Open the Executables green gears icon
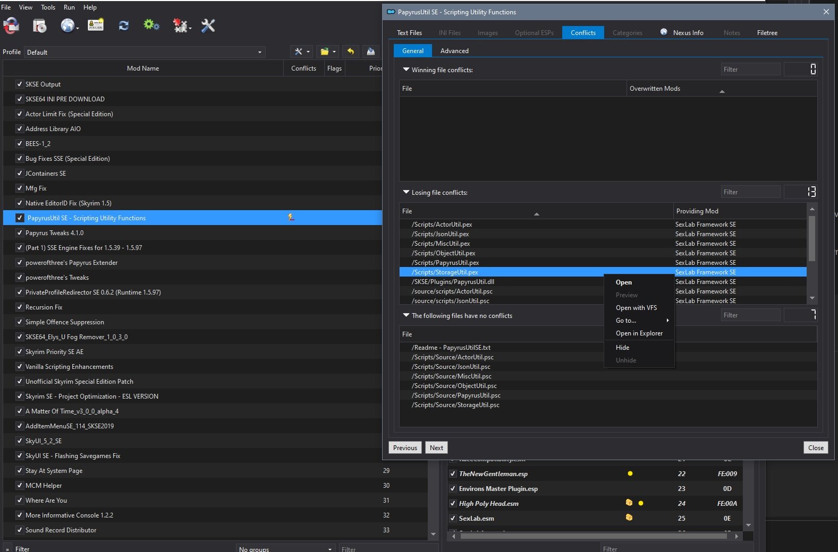The width and height of the screenshot is (838, 552). (x=151, y=25)
